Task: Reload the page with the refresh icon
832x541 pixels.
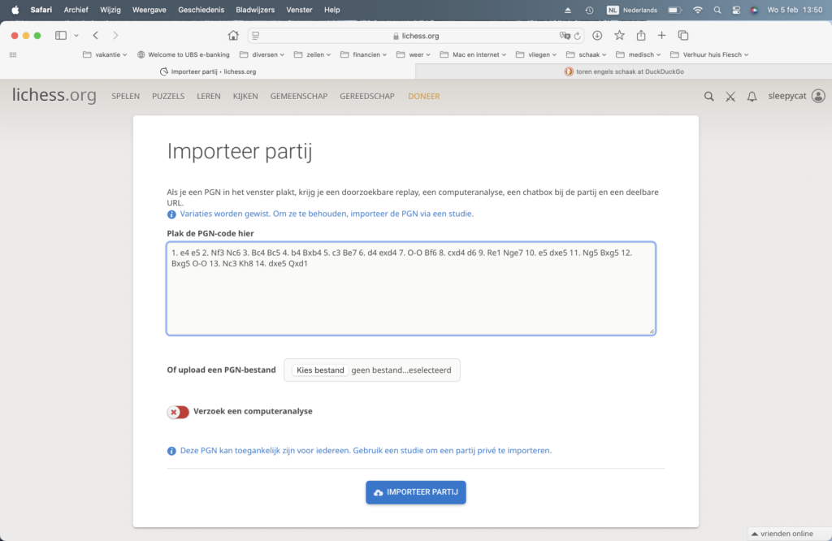Action: pyautogui.click(x=578, y=36)
